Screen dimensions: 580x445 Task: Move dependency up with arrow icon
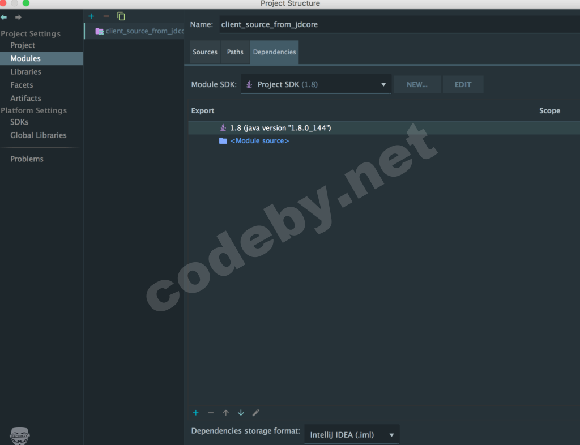[225, 413]
